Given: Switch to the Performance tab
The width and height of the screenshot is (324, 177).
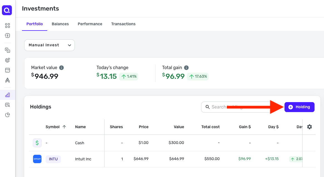Looking at the screenshot, I should tap(90, 24).
